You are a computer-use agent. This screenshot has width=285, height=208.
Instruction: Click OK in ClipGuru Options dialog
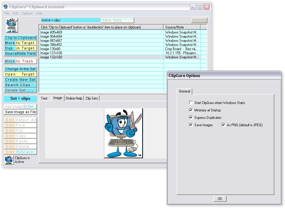point(220,199)
